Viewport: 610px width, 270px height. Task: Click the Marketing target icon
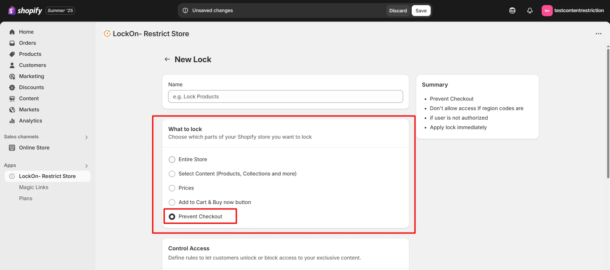[x=12, y=76]
